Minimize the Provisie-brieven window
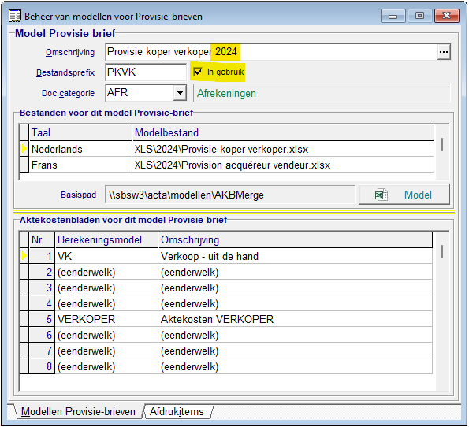 [393, 16]
